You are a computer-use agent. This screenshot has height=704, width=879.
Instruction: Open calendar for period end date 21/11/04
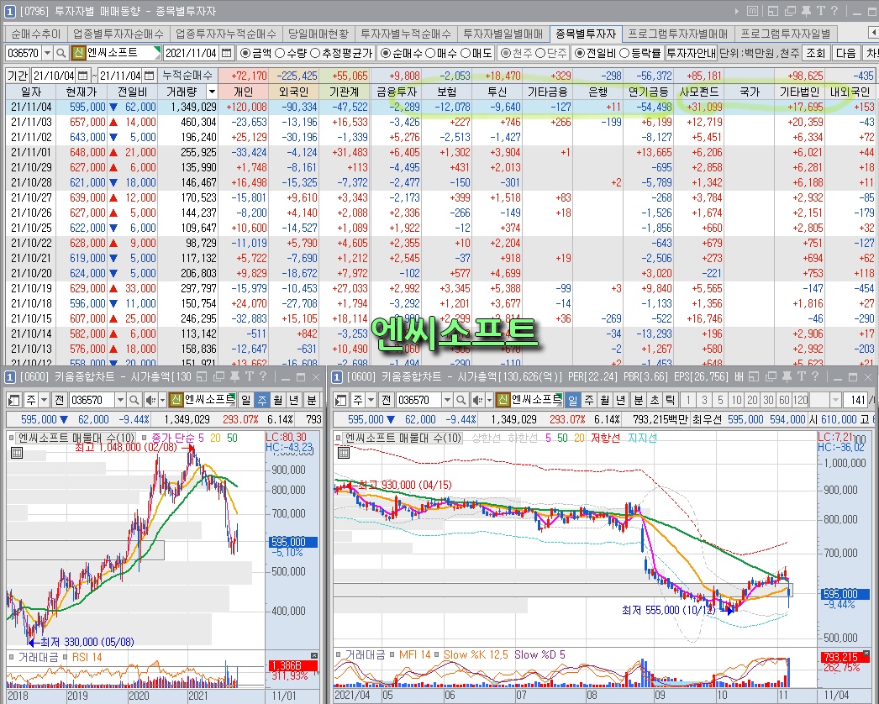tap(149, 75)
